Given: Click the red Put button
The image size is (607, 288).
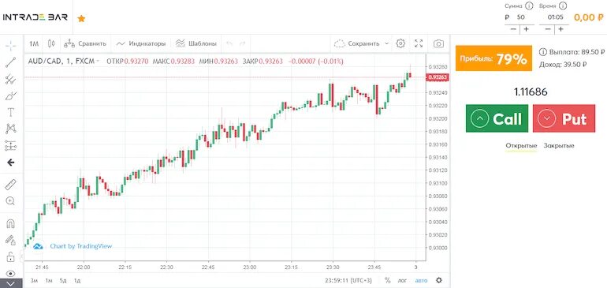Looking at the screenshot, I should [x=564, y=118].
